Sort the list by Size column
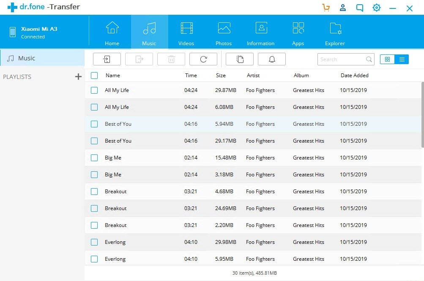The height and width of the screenshot is (281, 424). click(221, 76)
